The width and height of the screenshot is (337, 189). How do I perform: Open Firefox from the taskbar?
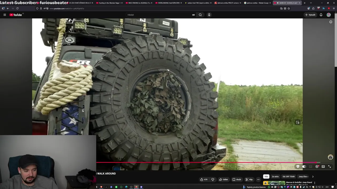[x=136, y=187]
